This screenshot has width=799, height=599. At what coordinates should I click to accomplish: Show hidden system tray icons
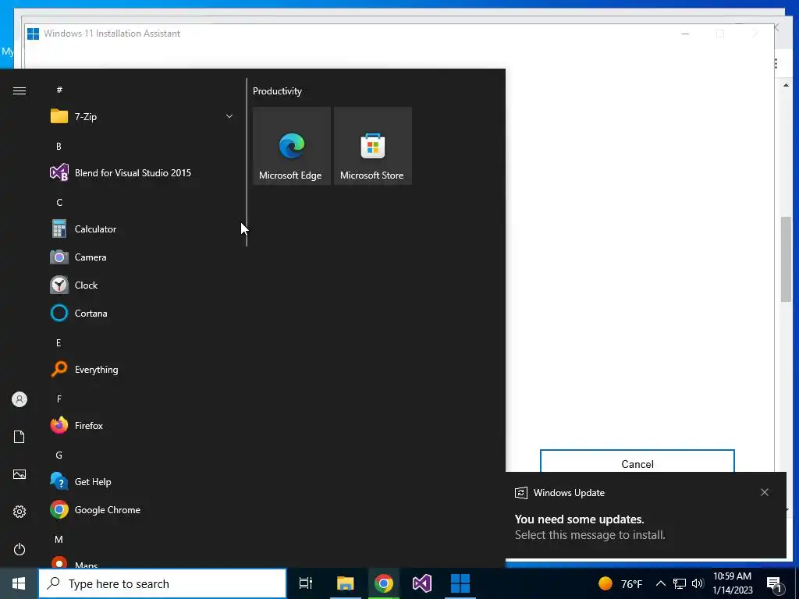[x=660, y=583]
